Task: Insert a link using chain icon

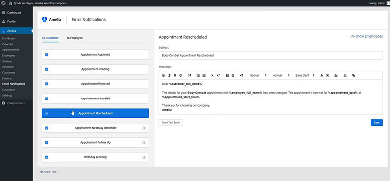Action: [x=354, y=76]
